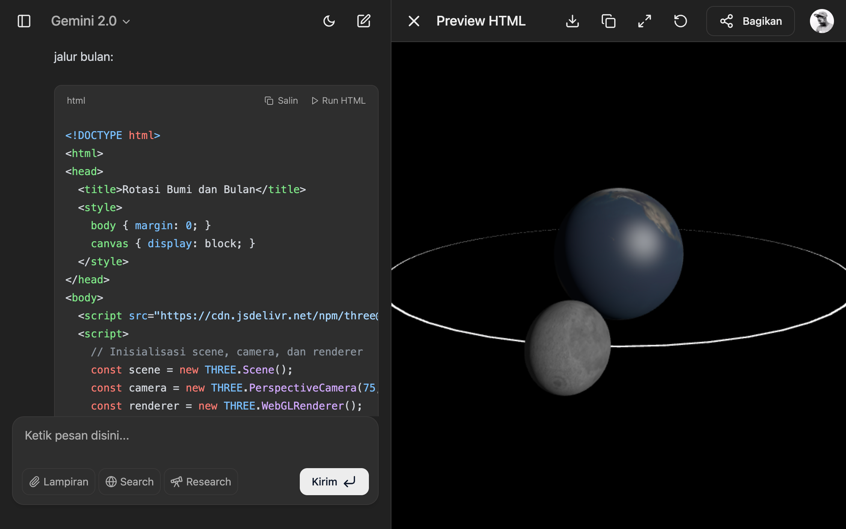Screen dimensions: 846x529
Task: Expand preview to fullscreen
Action: (644, 21)
